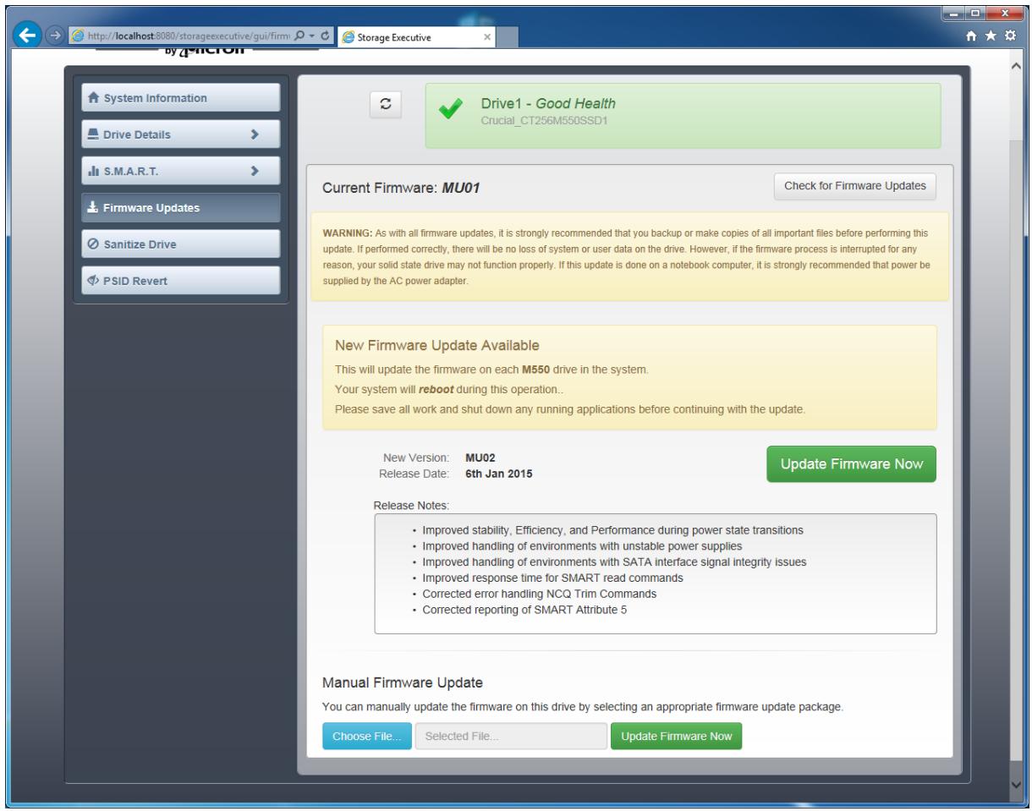
Task: Click the power state transitions release note
Action: (x=612, y=530)
